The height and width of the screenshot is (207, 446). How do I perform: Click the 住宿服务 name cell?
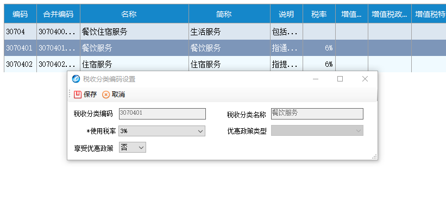(x=134, y=64)
